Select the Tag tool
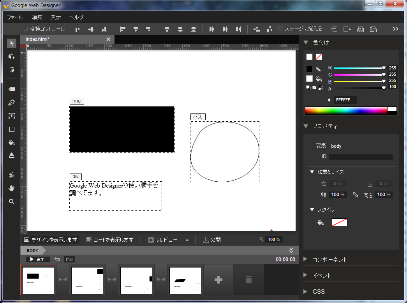Image resolution: width=407 pixels, height=303 pixels. [x=12, y=89]
